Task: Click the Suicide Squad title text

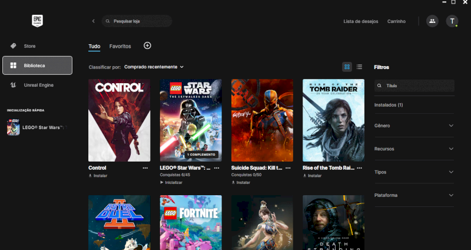Action: point(257,168)
